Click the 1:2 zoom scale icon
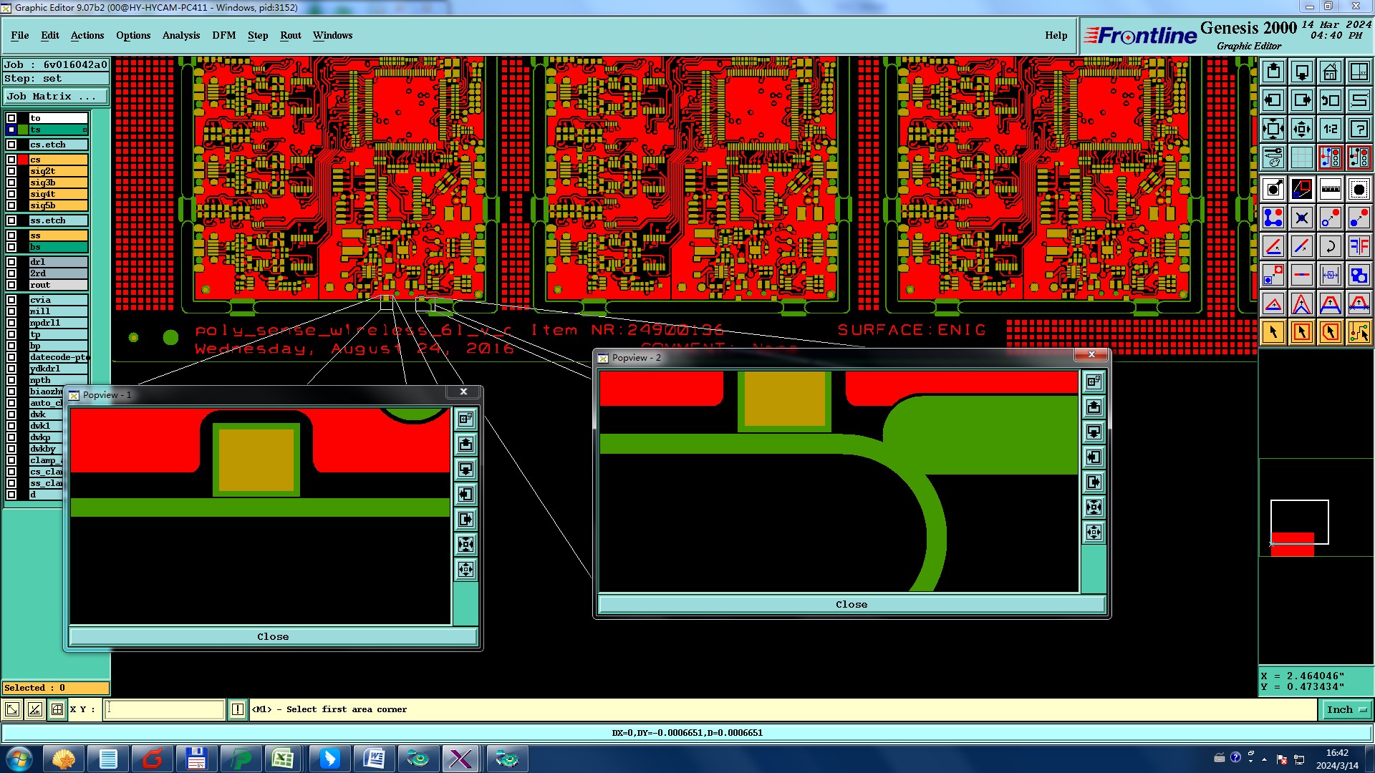 tap(1330, 129)
